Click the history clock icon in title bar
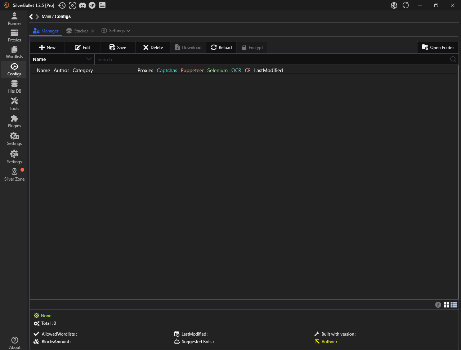The image size is (461, 350). tap(62, 5)
